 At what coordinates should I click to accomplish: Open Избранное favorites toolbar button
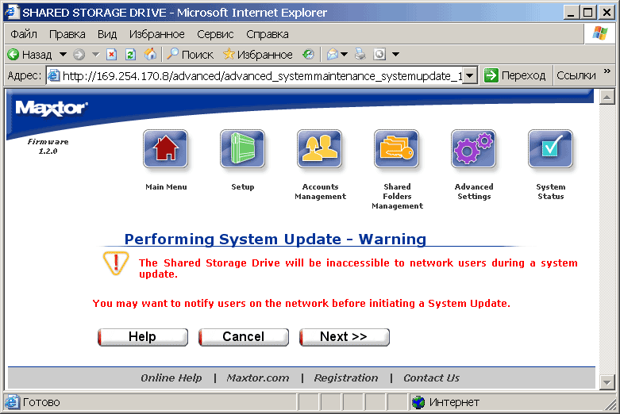pos(258,55)
